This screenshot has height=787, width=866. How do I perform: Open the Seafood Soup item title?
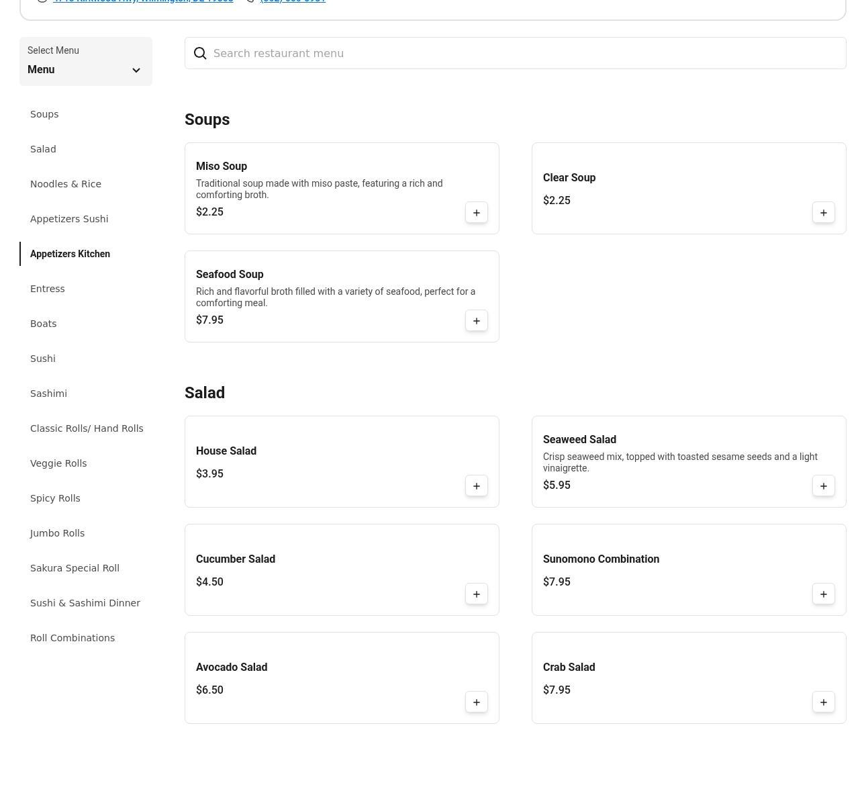tap(230, 275)
